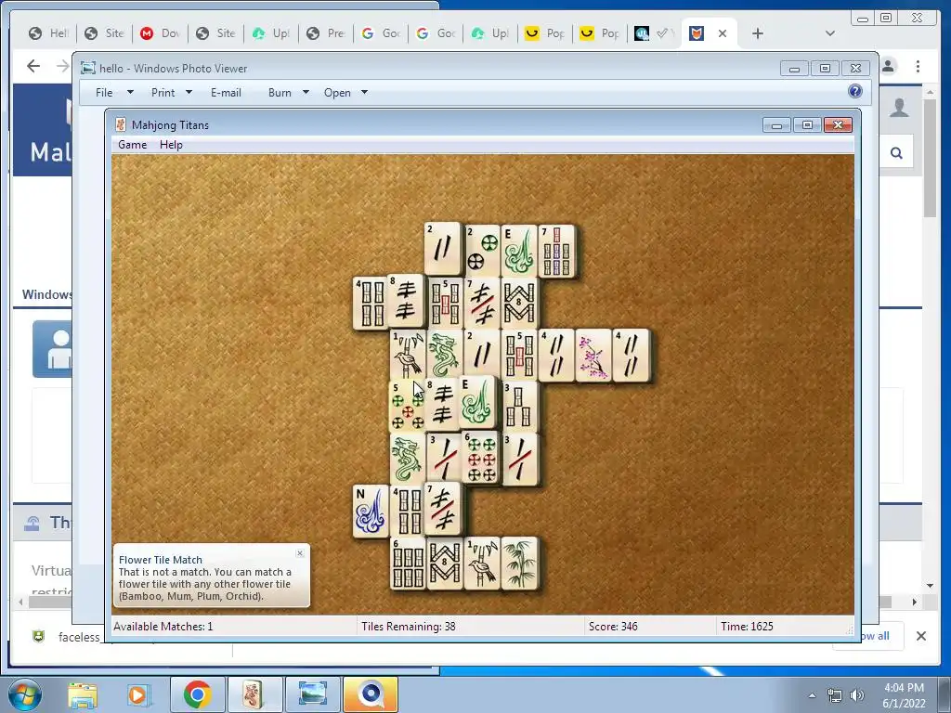The height and width of the screenshot is (713, 951).
Task: Click the webpage user account icon
Action: click(899, 108)
